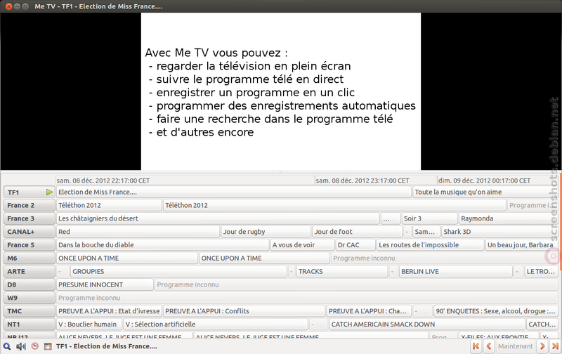This screenshot has width=562, height=354.
Task: Select 'V : Bouclier humain' programme
Action: (x=89, y=324)
